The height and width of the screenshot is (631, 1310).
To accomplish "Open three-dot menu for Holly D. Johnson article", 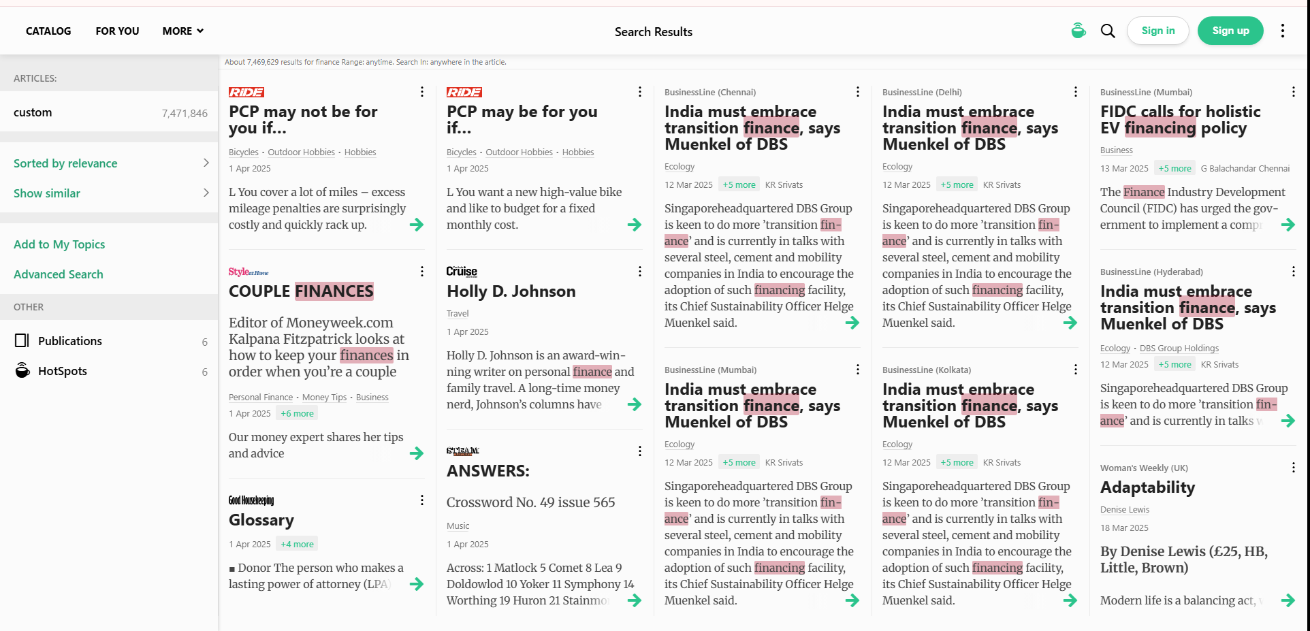I will click(639, 272).
